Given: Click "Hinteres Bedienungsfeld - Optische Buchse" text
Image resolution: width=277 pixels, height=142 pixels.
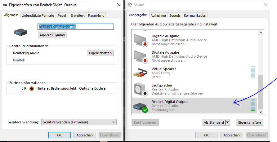Looking at the screenshot, I should click(x=71, y=88).
